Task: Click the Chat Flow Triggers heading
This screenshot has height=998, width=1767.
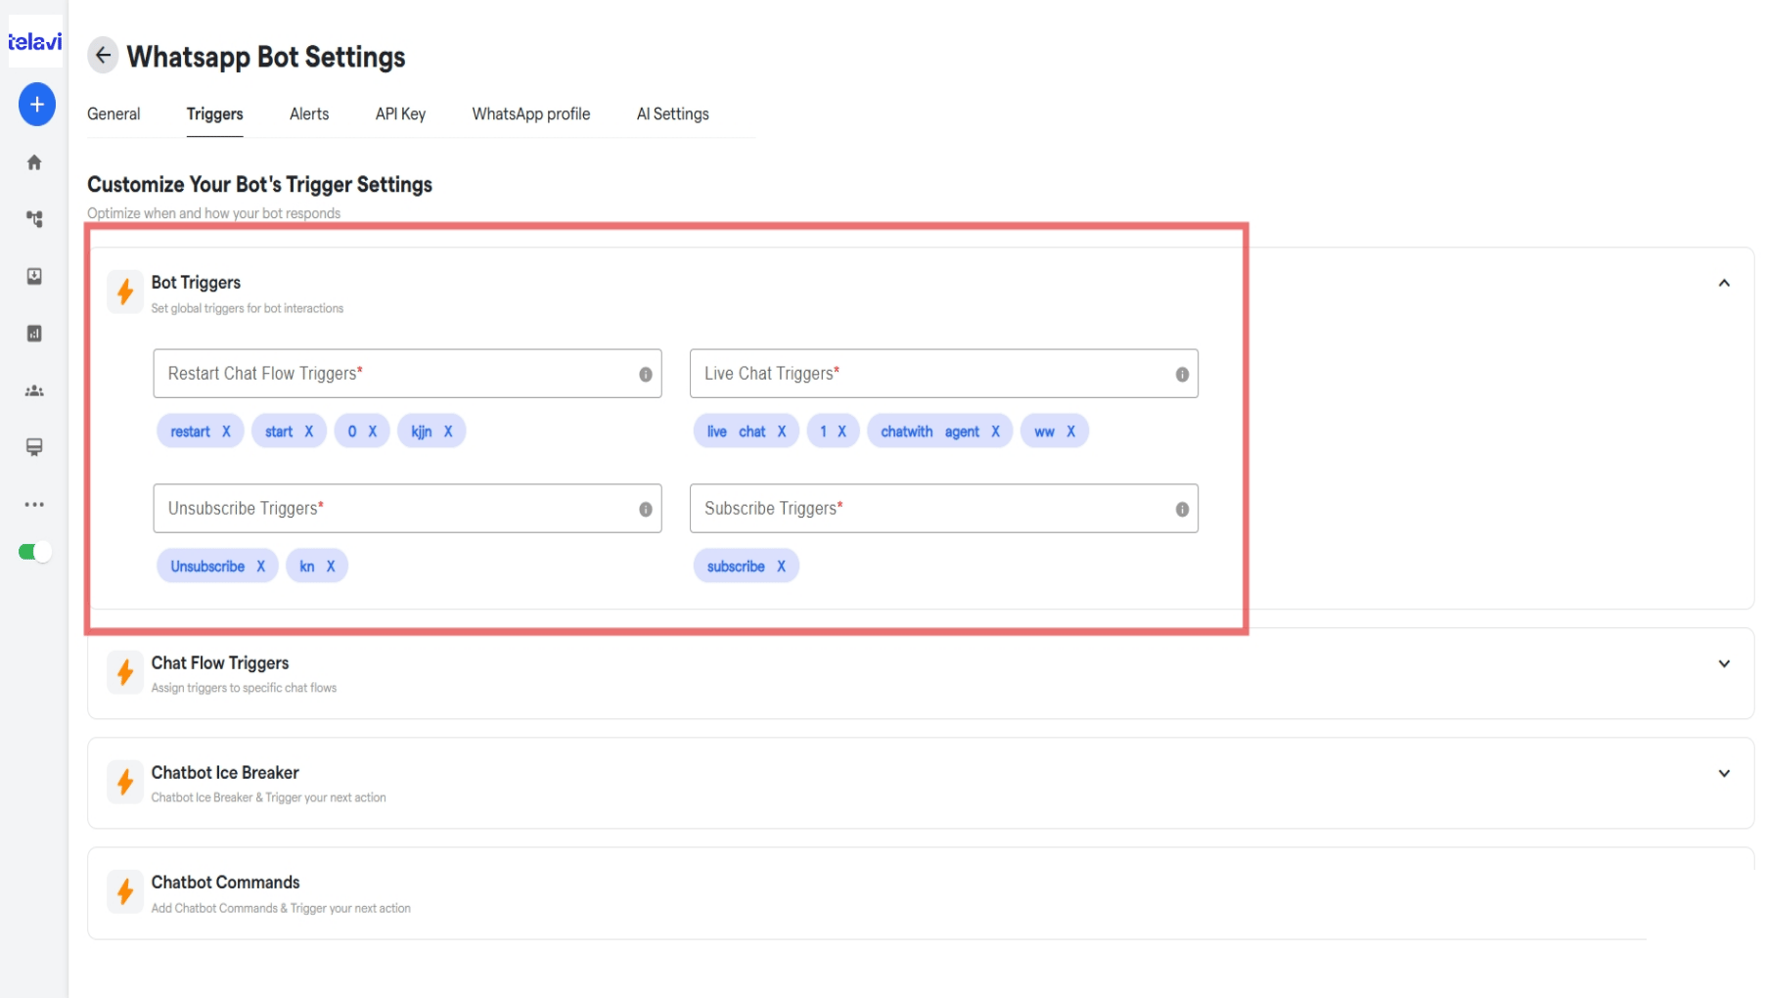Action: click(x=220, y=663)
